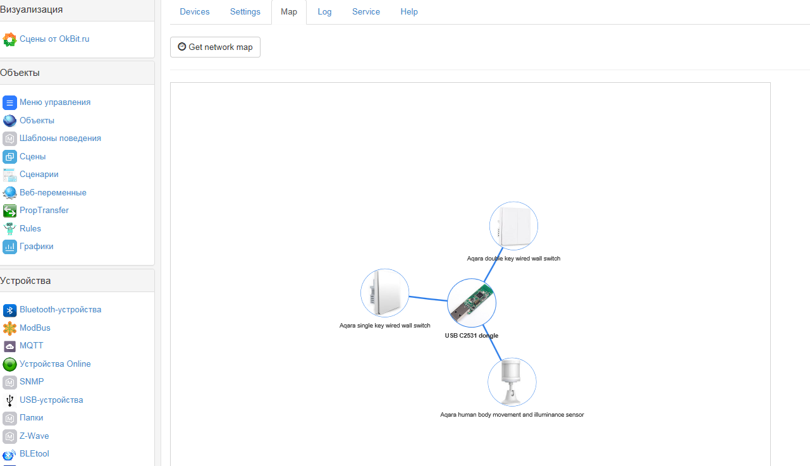This screenshot has width=810, height=466.
Task: Open the ModBus link
Action: click(x=35, y=328)
